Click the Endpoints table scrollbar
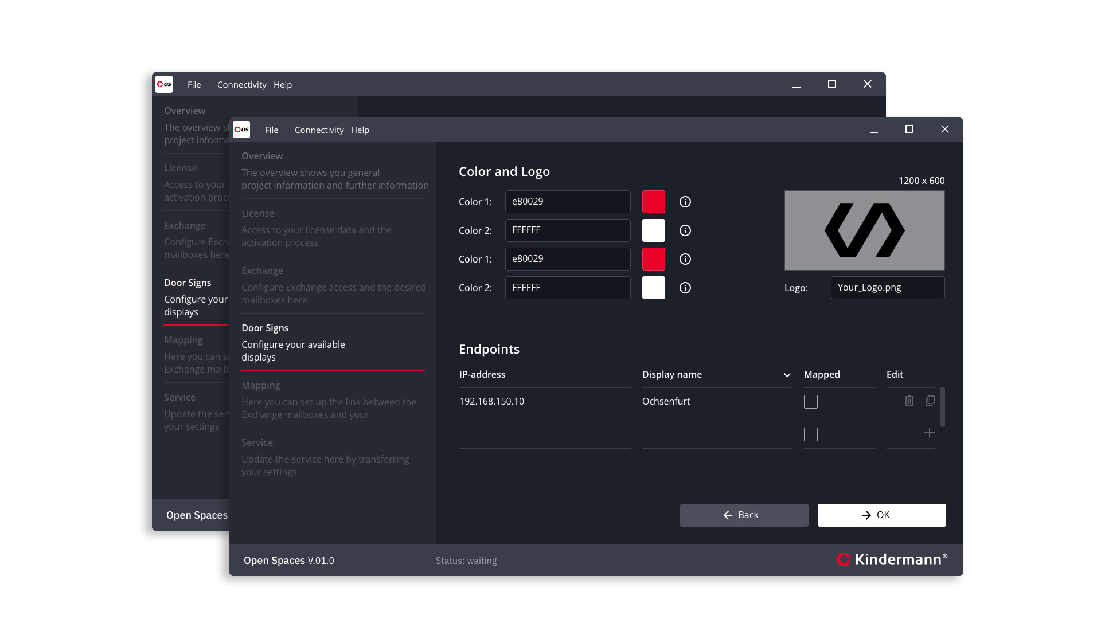The image size is (1101, 619). point(942,407)
